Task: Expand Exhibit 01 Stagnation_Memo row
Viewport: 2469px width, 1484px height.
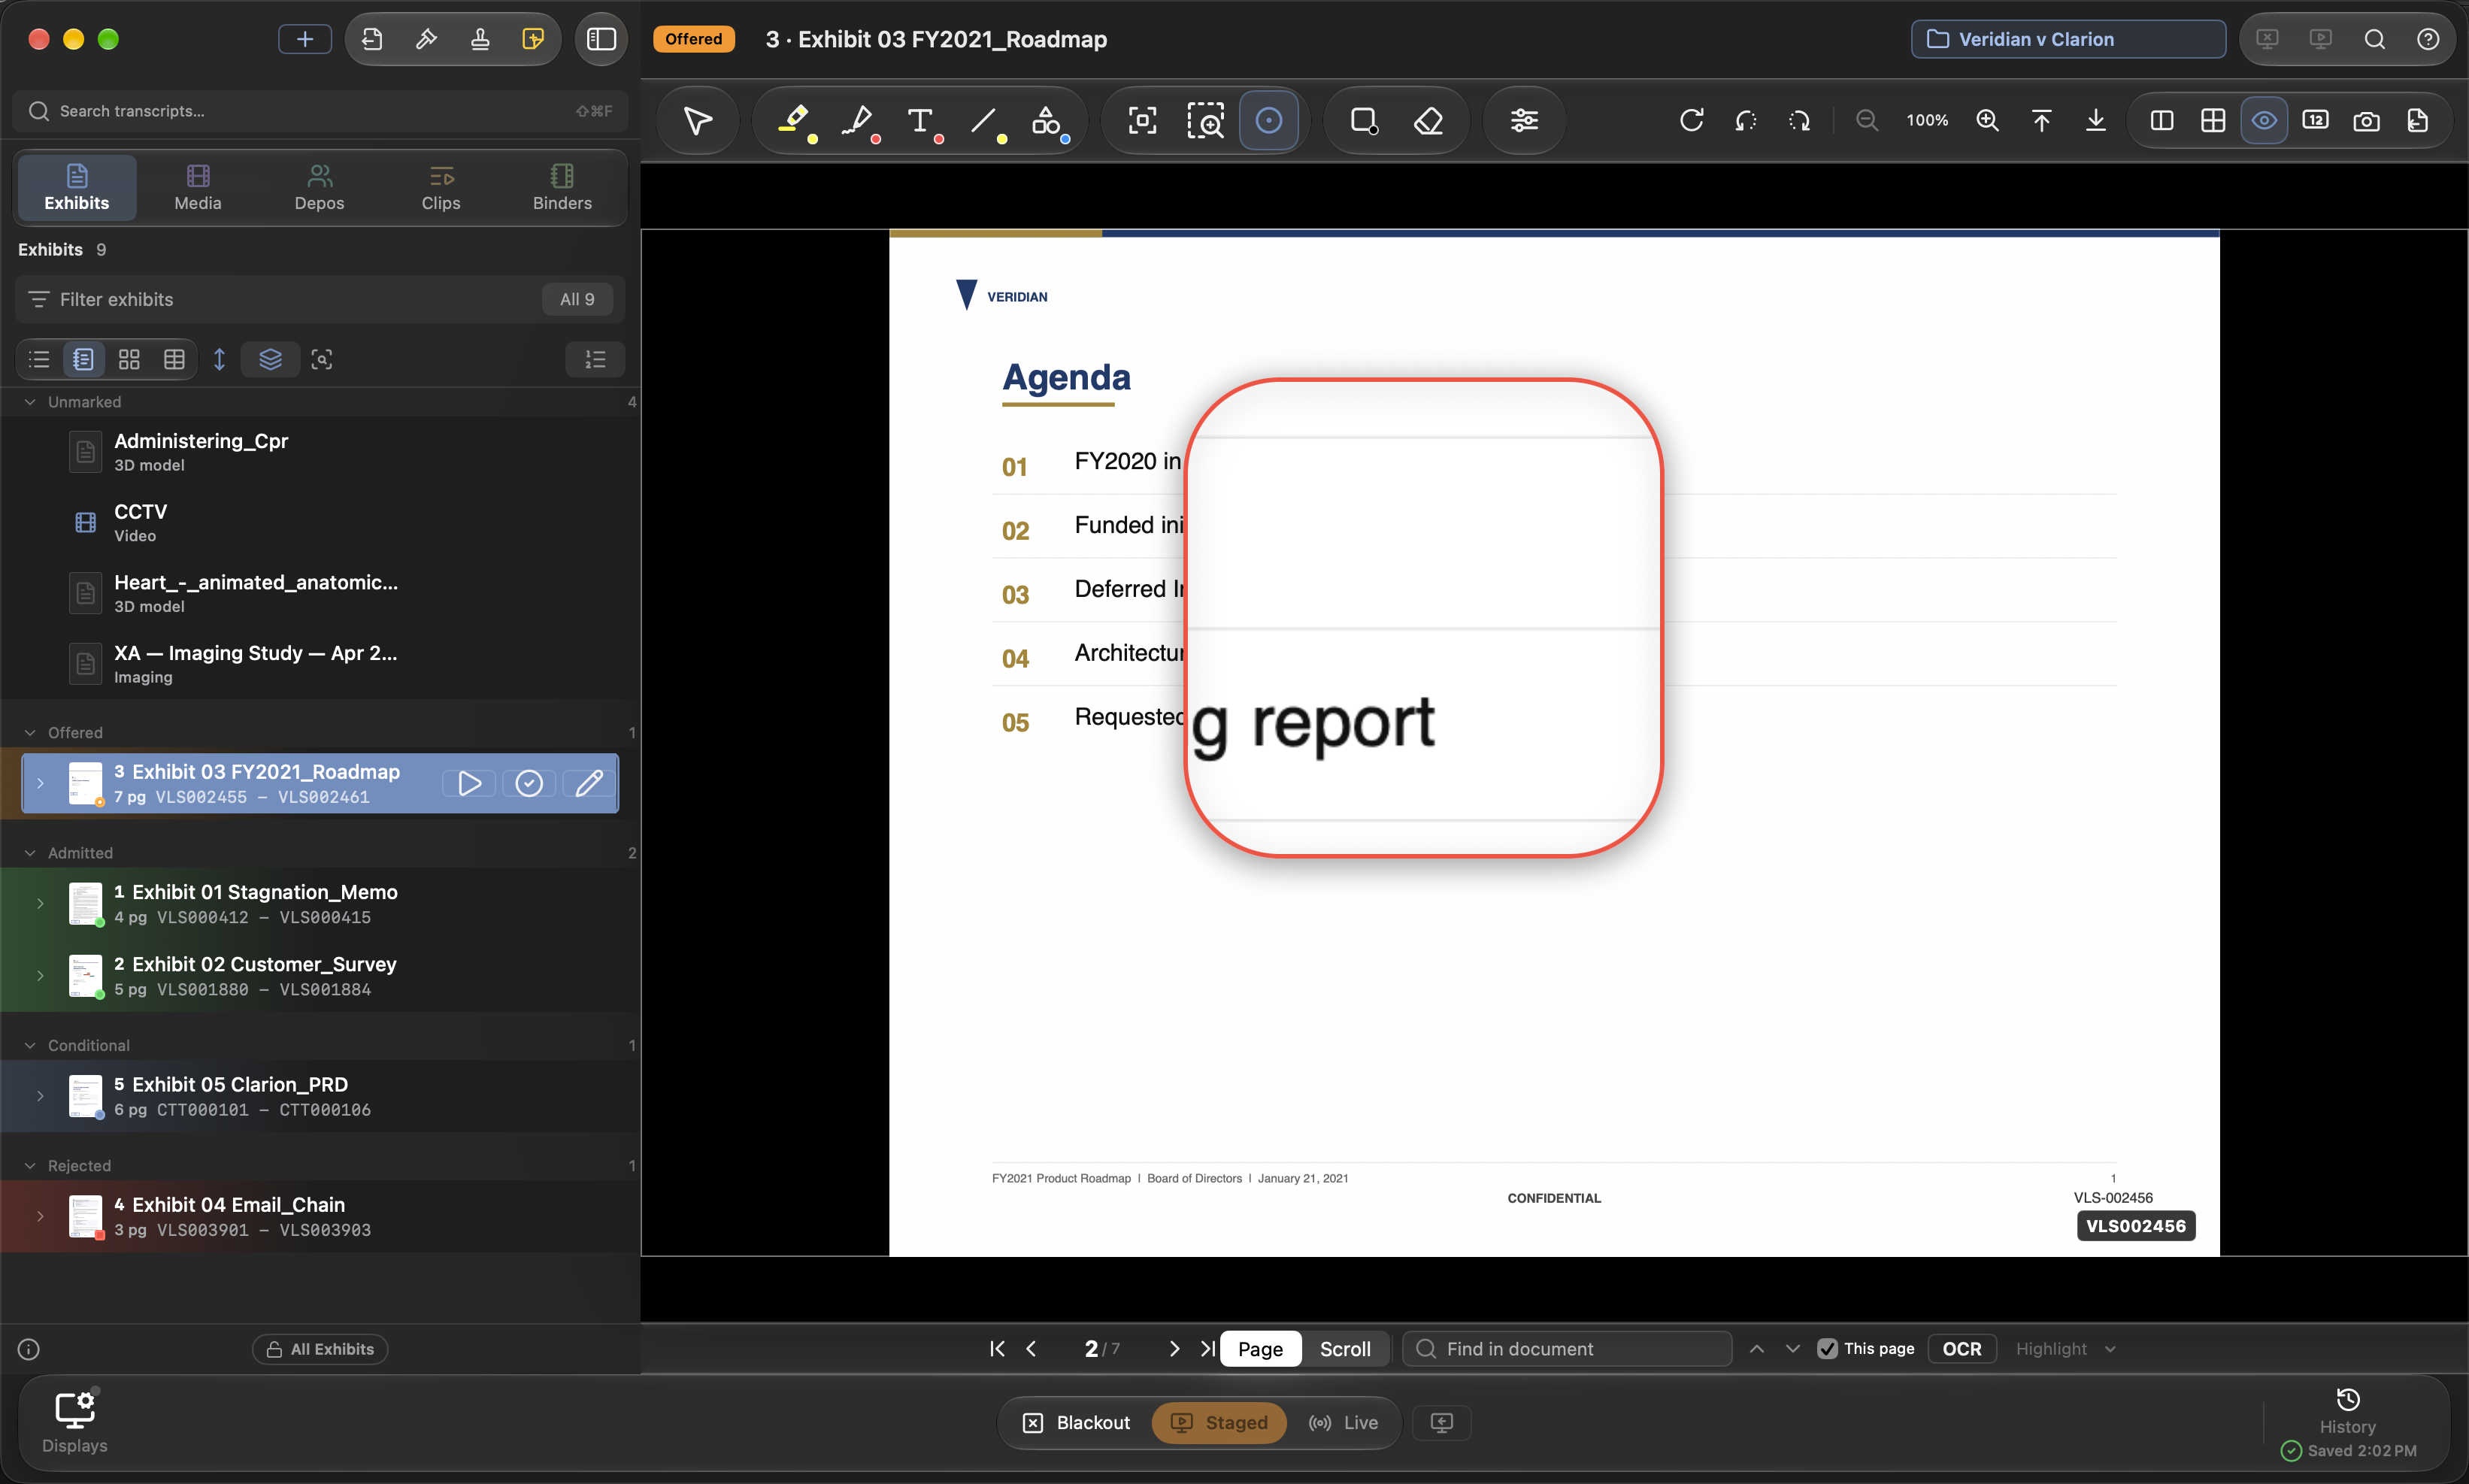Action: click(x=40, y=903)
